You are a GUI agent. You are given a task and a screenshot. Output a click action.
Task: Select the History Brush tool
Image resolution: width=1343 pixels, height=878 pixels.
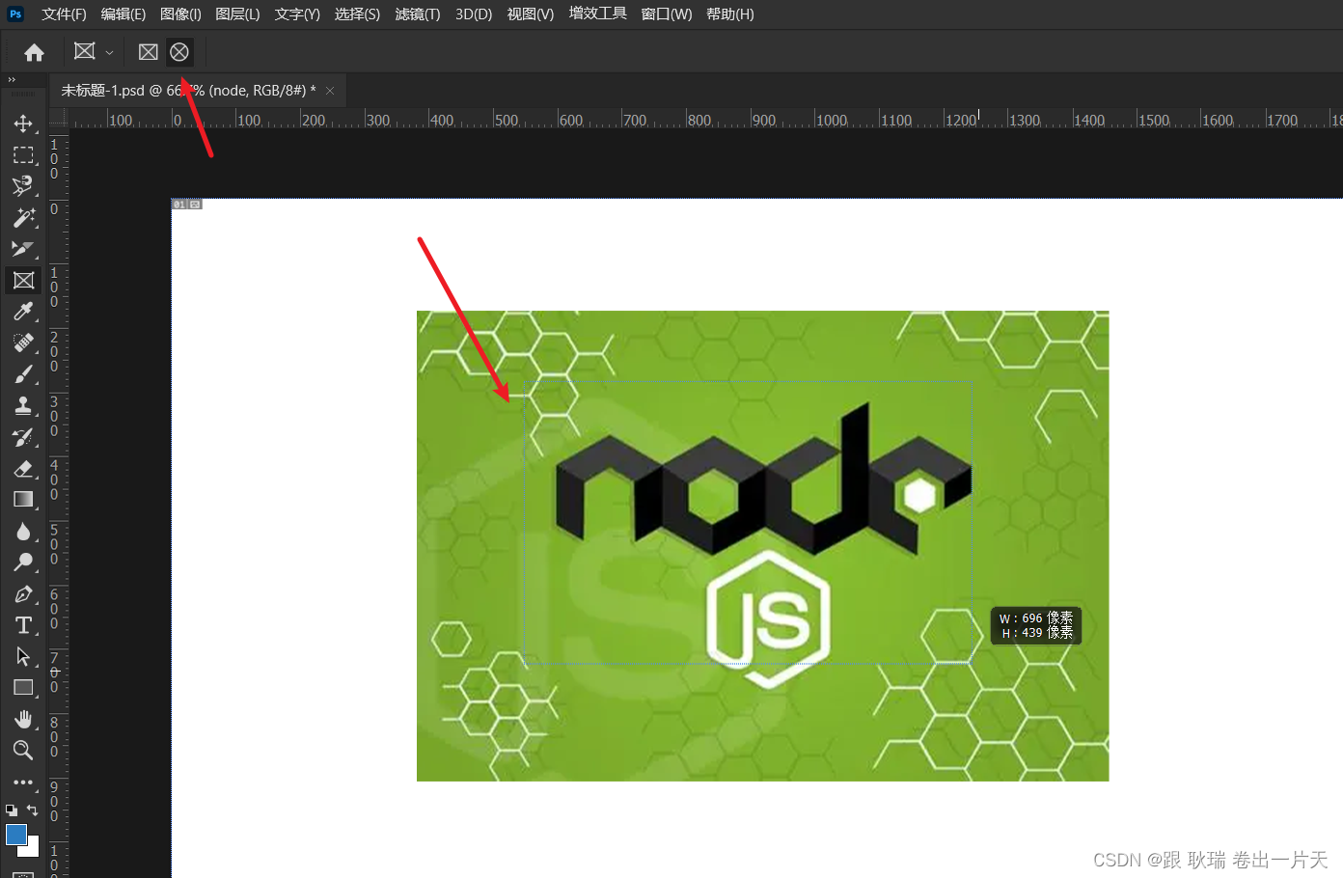[x=23, y=437]
